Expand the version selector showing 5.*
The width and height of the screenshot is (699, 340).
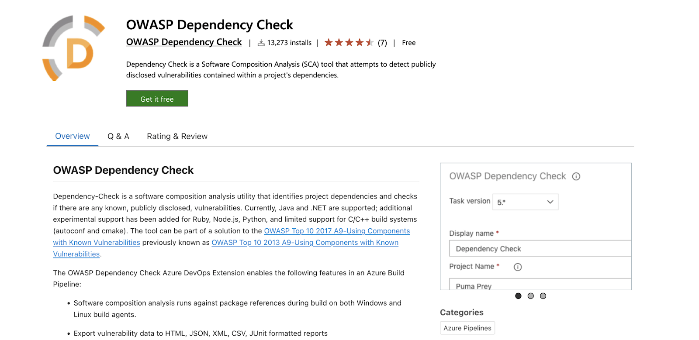(525, 202)
